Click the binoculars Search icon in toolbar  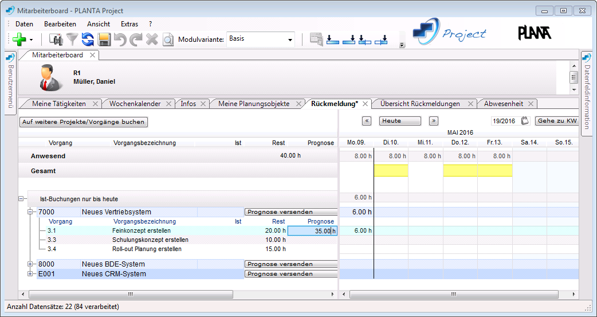56,40
